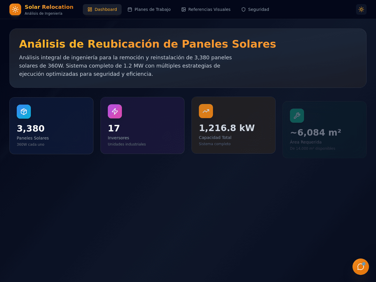Open Referencias Visuales tab
376x282 pixels.
[206, 9]
